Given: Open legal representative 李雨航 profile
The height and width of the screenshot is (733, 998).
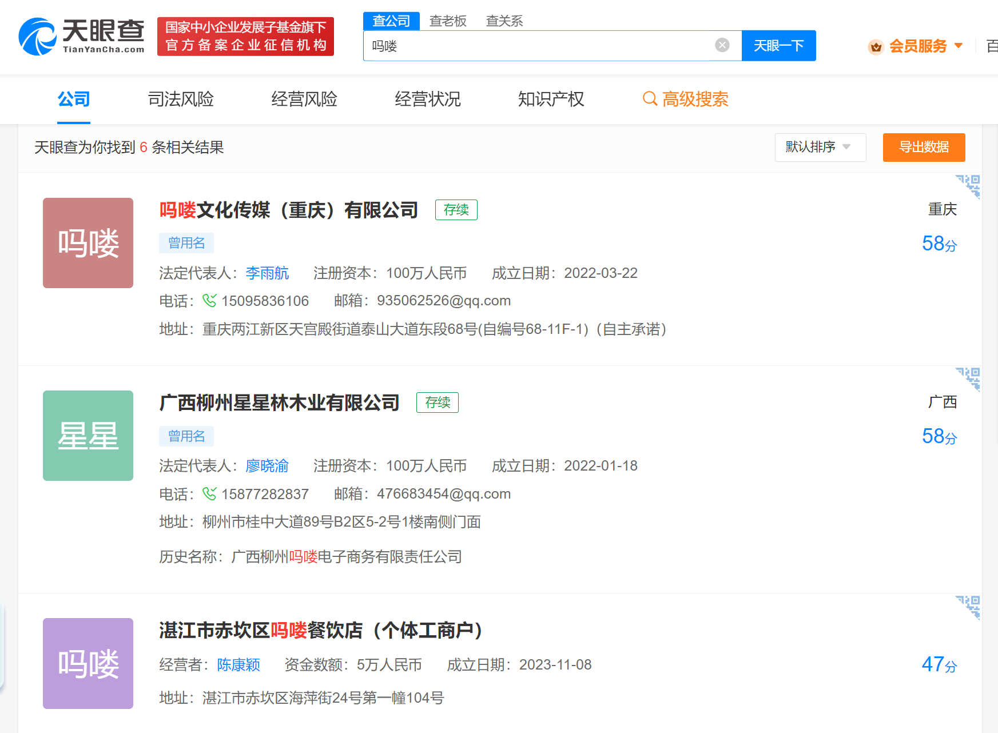Looking at the screenshot, I should click(267, 273).
